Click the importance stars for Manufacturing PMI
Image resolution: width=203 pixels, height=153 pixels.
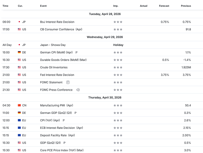click(x=118, y=105)
